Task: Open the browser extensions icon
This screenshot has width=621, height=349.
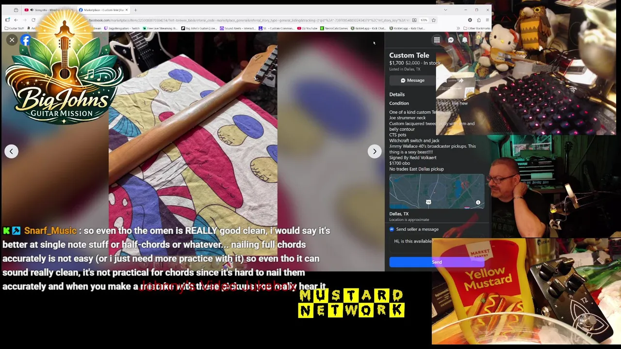Action: point(478,20)
